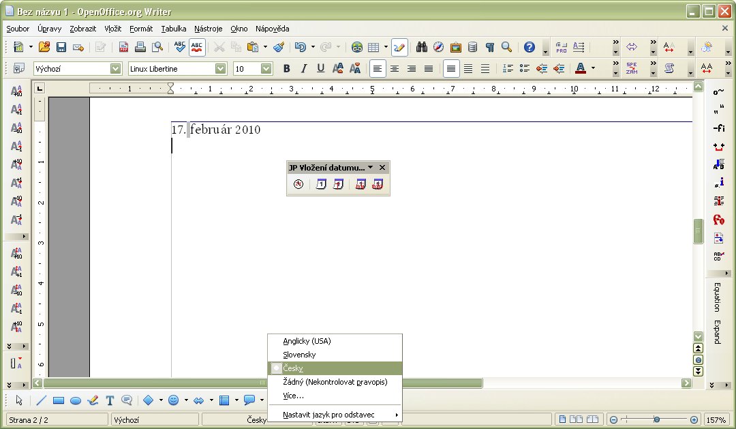Select the Line drawing tool
Screen dimensions: 736x429
(42, 400)
